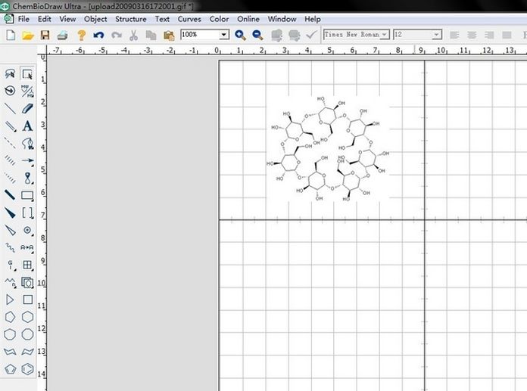Image resolution: width=527 pixels, height=391 pixels.
Task: Open the File menu
Action: point(23,19)
